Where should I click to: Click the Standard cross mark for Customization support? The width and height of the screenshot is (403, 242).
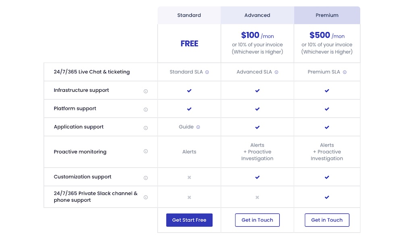(x=189, y=177)
